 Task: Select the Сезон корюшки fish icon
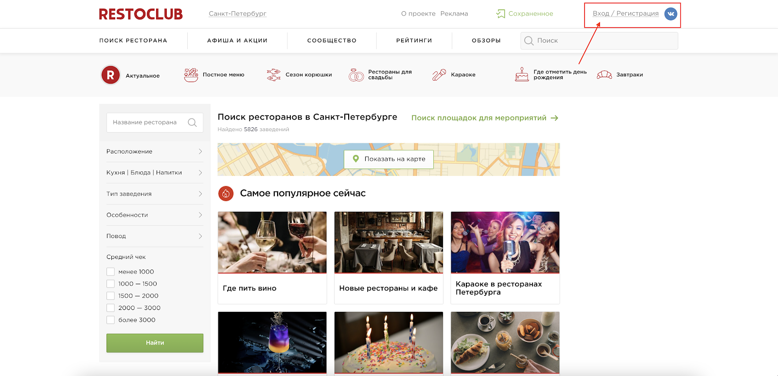point(274,75)
